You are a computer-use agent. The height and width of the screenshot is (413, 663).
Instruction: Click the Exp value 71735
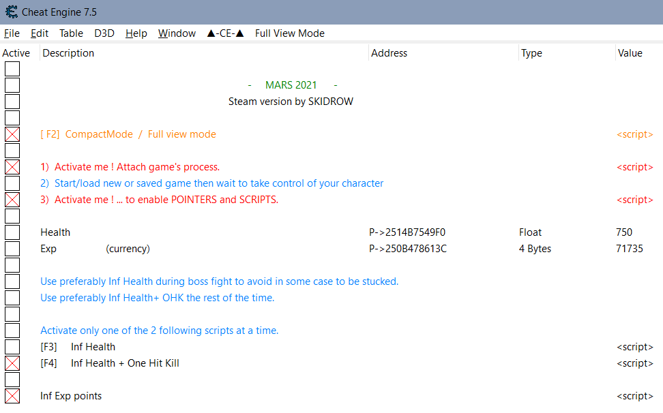(630, 249)
